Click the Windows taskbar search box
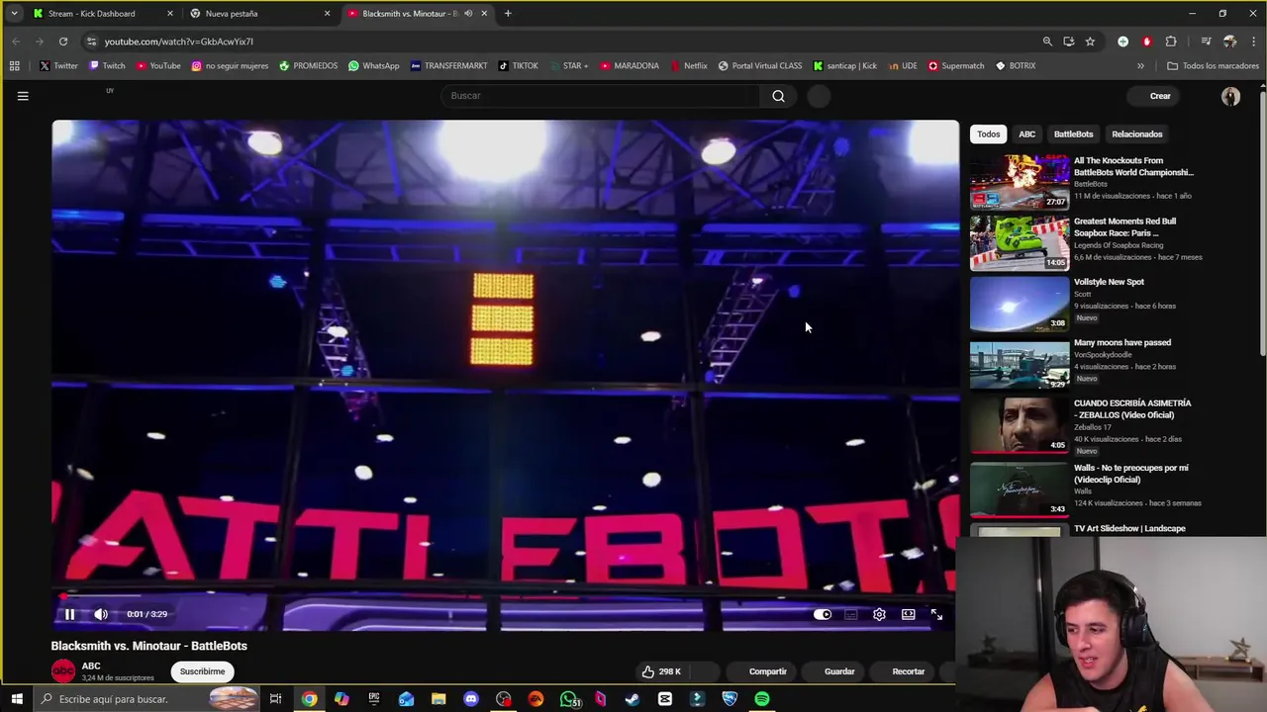The width and height of the screenshot is (1267, 712). click(146, 699)
